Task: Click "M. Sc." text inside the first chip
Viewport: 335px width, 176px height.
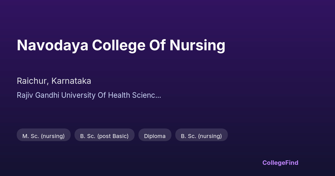Action: (x=31, y=136)
